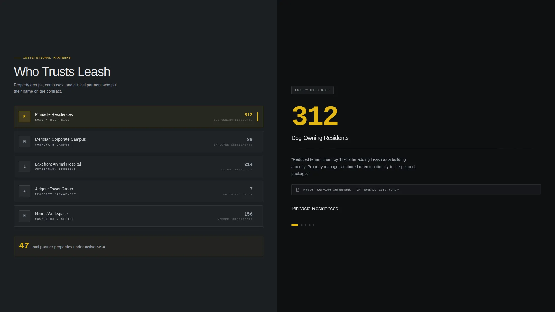Select the Pinnacle Residences partner row
The height and width of the screenshot is (312, 555).
tap(138, 117)
